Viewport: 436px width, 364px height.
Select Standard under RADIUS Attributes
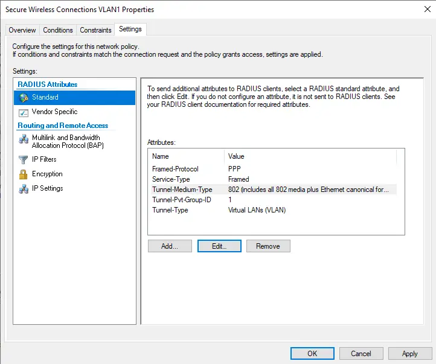[x=74, y=97]
